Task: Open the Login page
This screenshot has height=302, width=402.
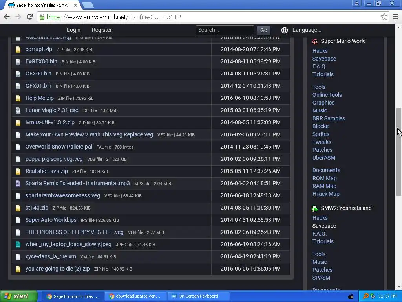Action: [x=73, y=30]
